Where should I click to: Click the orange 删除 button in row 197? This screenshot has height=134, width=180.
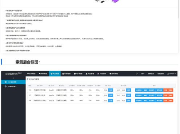pyautogui.click(x=171, y=95)
